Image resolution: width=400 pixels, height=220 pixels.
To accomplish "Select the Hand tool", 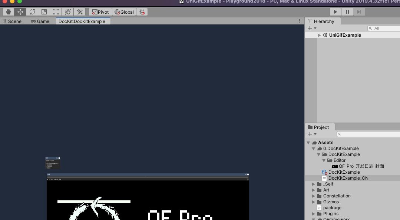I will (x=9, y=12).
